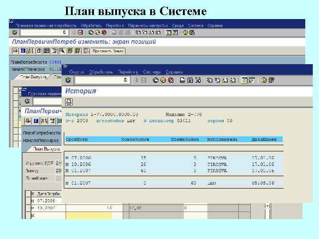Open the Справка menu in История window
This screenshot has height=239, width=319.
point(174,72)
